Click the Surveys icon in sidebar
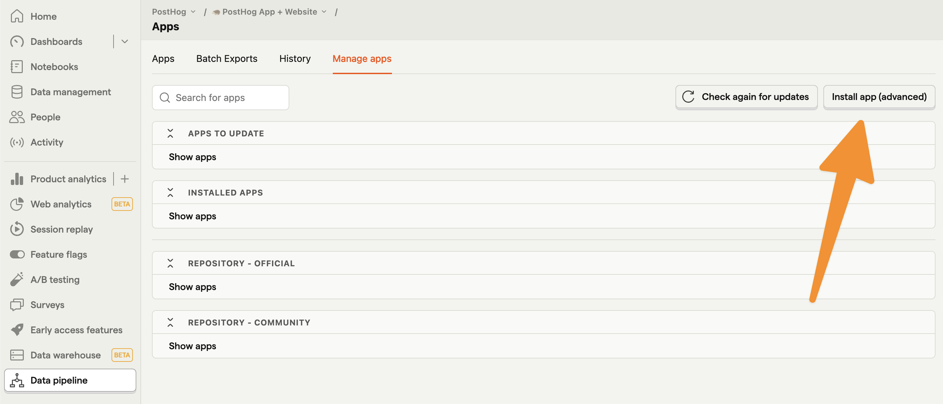943x404 pixels. [x=17, y=304]
